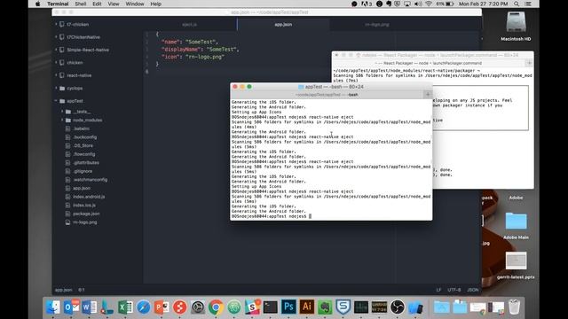
Task: Switch to the rn-logo.png editor tab
Action: (x=376, y=25)
